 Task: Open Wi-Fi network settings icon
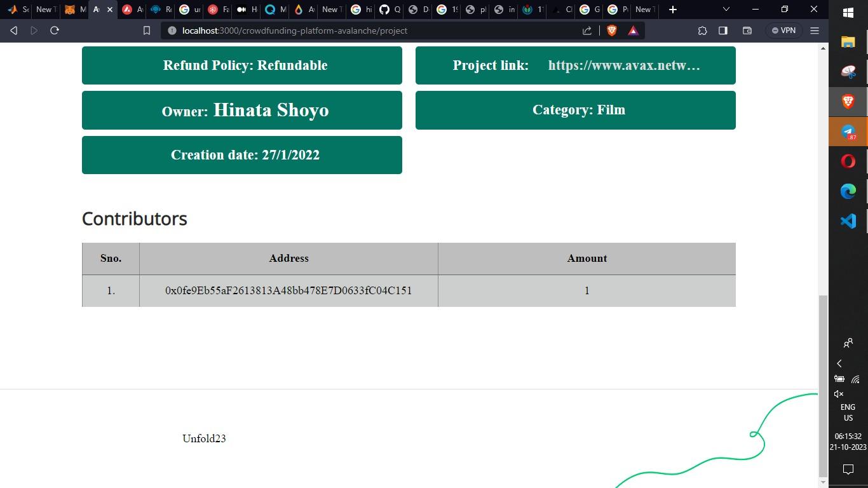pyautogui.click(x=856, y=379)
